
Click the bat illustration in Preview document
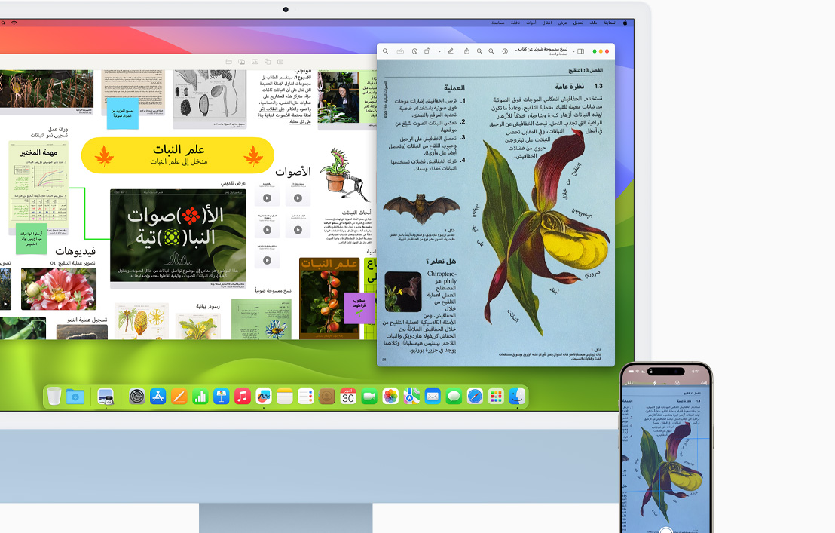click(x=421, y=208)
